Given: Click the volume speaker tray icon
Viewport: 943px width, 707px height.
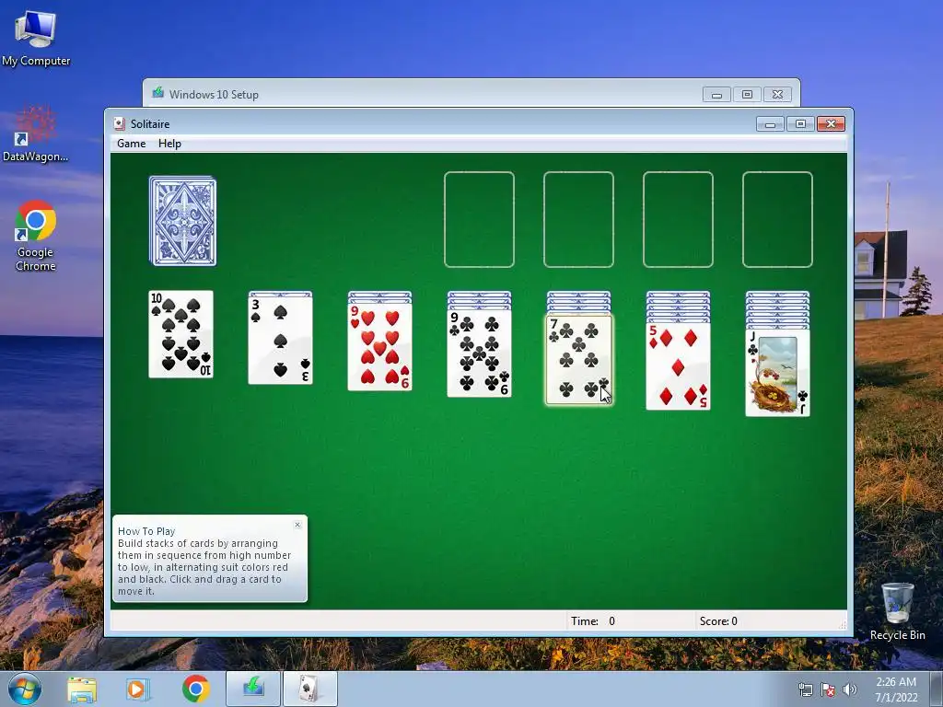Looking at the screenshot, I should pyautogui.click(x=850, y=690).
